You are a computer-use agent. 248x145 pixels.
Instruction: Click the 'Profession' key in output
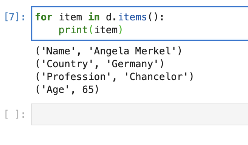click(x=76, y=77)
